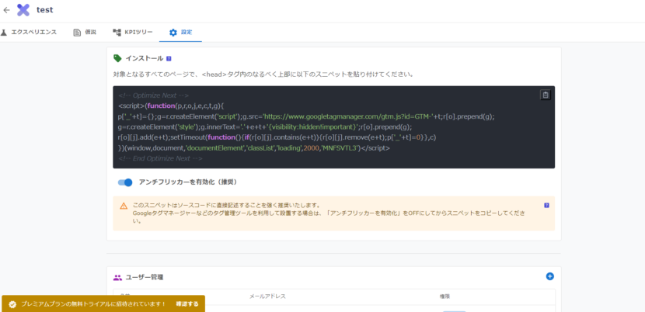Click 確認する in the trial banner
Screen dimensions: 645x312
pos(187,304)
